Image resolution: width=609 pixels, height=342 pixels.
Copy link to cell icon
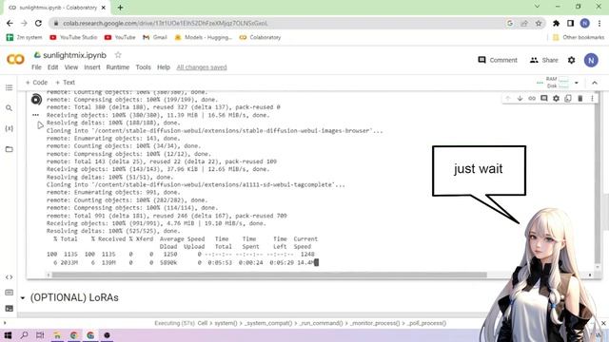click(x=532, y=99)
